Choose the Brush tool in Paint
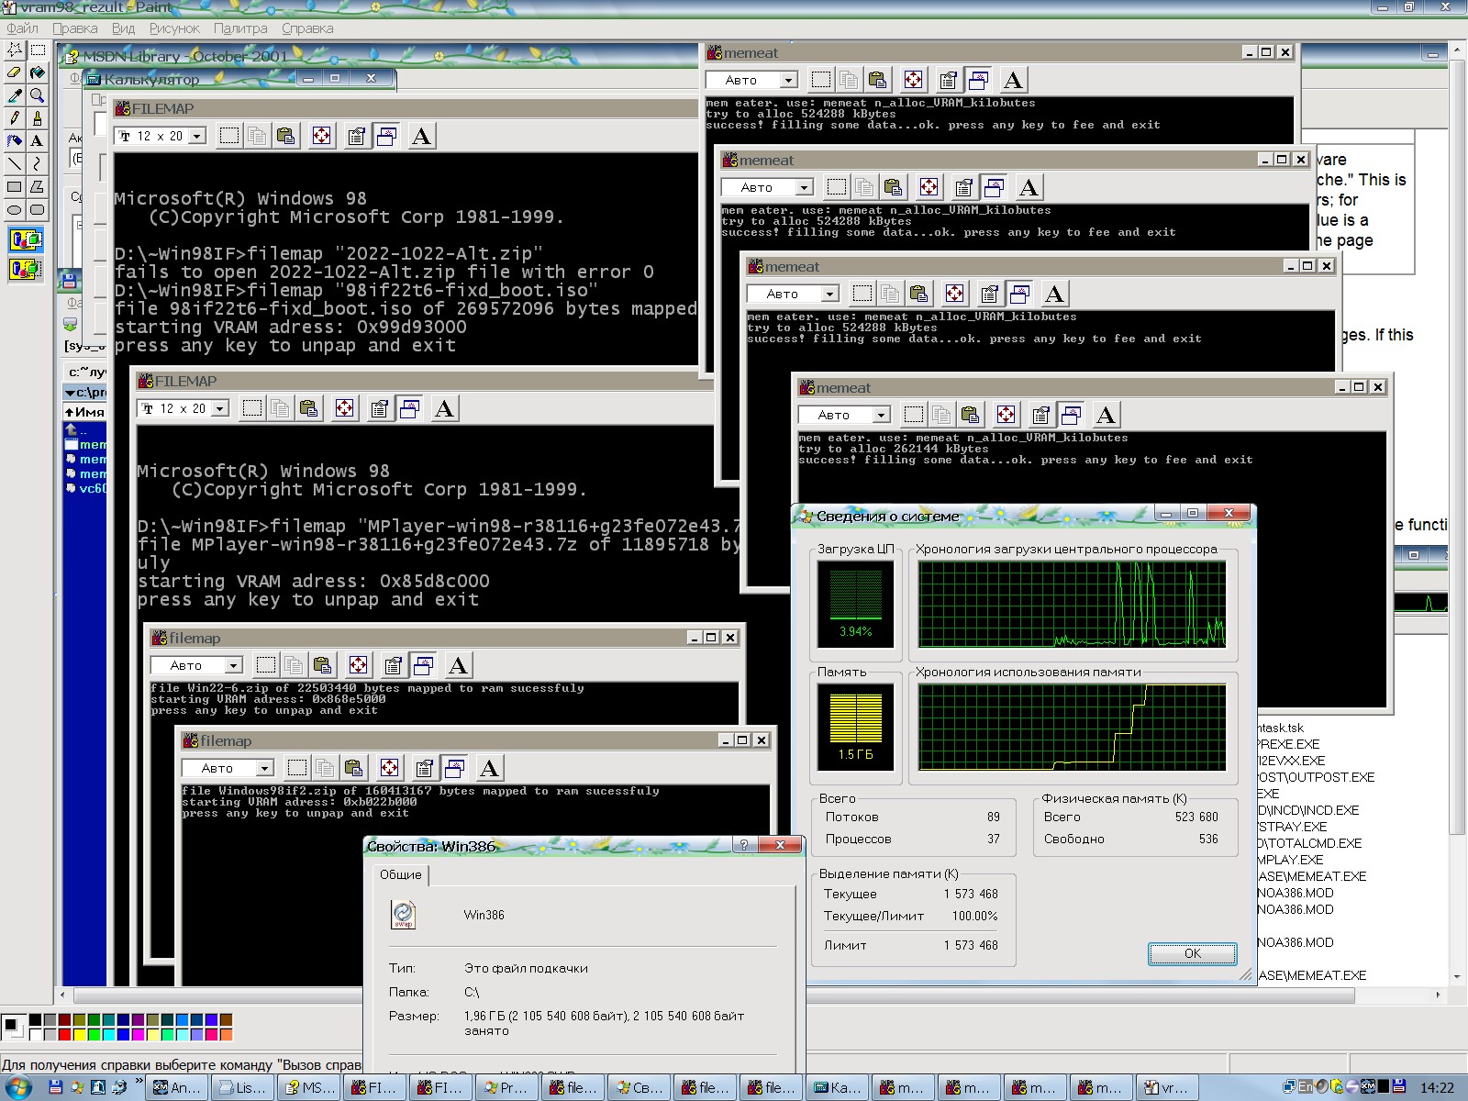The width and height of the screenshot is (1468, 1101). coord(38,118)
